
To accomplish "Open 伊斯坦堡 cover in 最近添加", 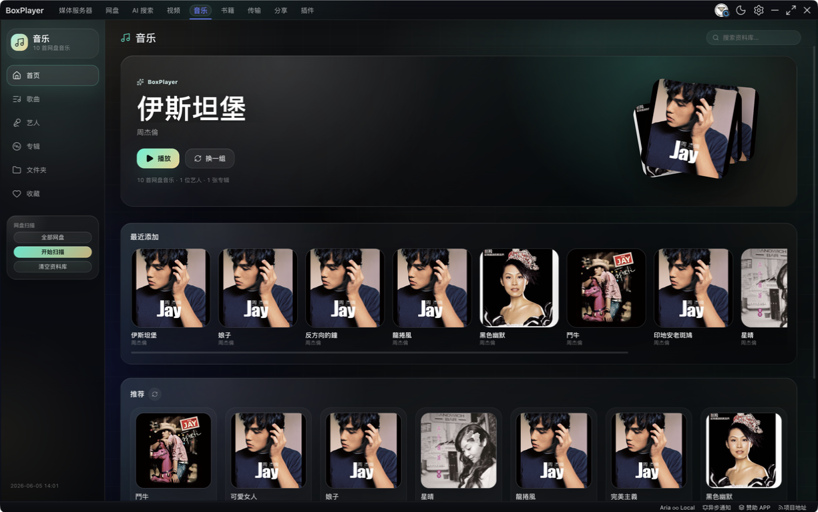I will pos(171,288).
